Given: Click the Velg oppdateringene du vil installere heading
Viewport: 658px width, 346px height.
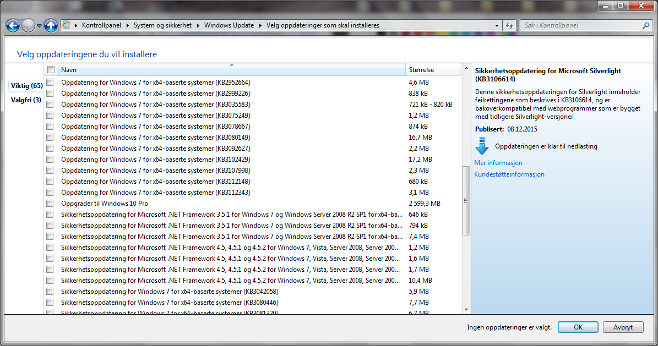Looking at the screenshot, I should 87,54.
